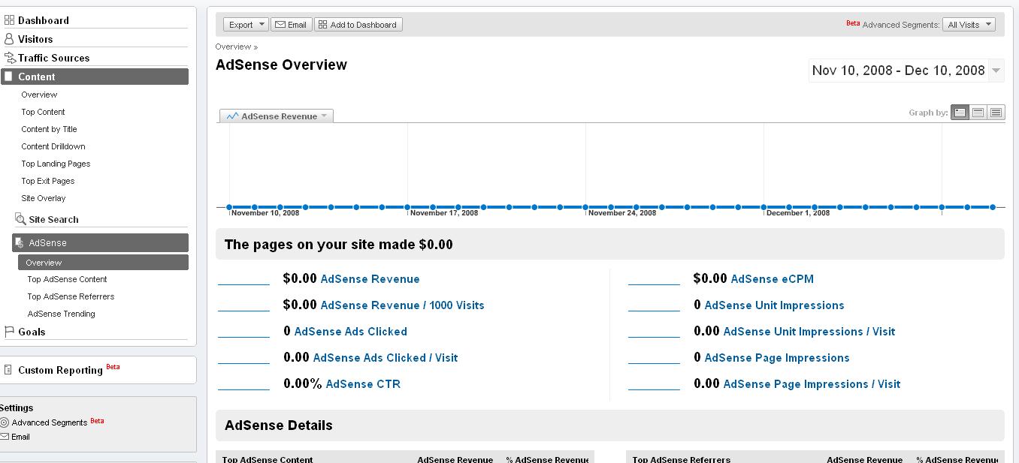Click the AdSense section icon

[x=20, y=243]
